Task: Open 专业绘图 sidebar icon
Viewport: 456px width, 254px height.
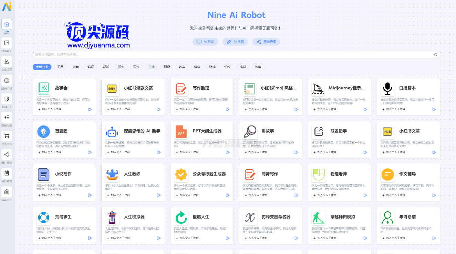Action: click(7, 62)
